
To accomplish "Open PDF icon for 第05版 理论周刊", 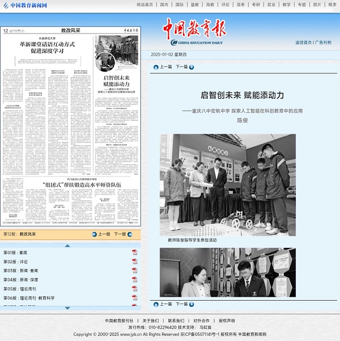I will click(134, 289).
